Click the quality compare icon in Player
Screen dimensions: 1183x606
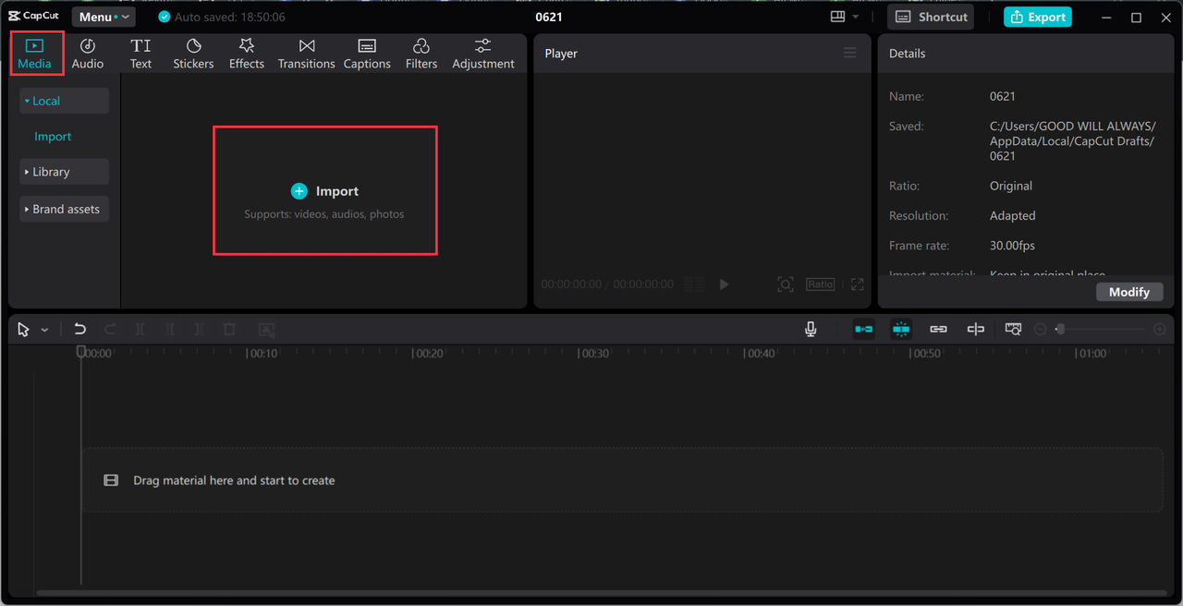click(695, 285)
